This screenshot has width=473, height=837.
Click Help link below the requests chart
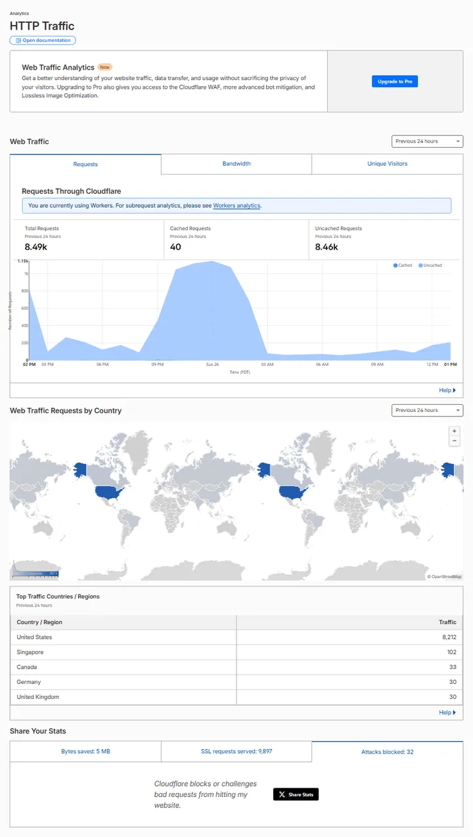point(447,390)
